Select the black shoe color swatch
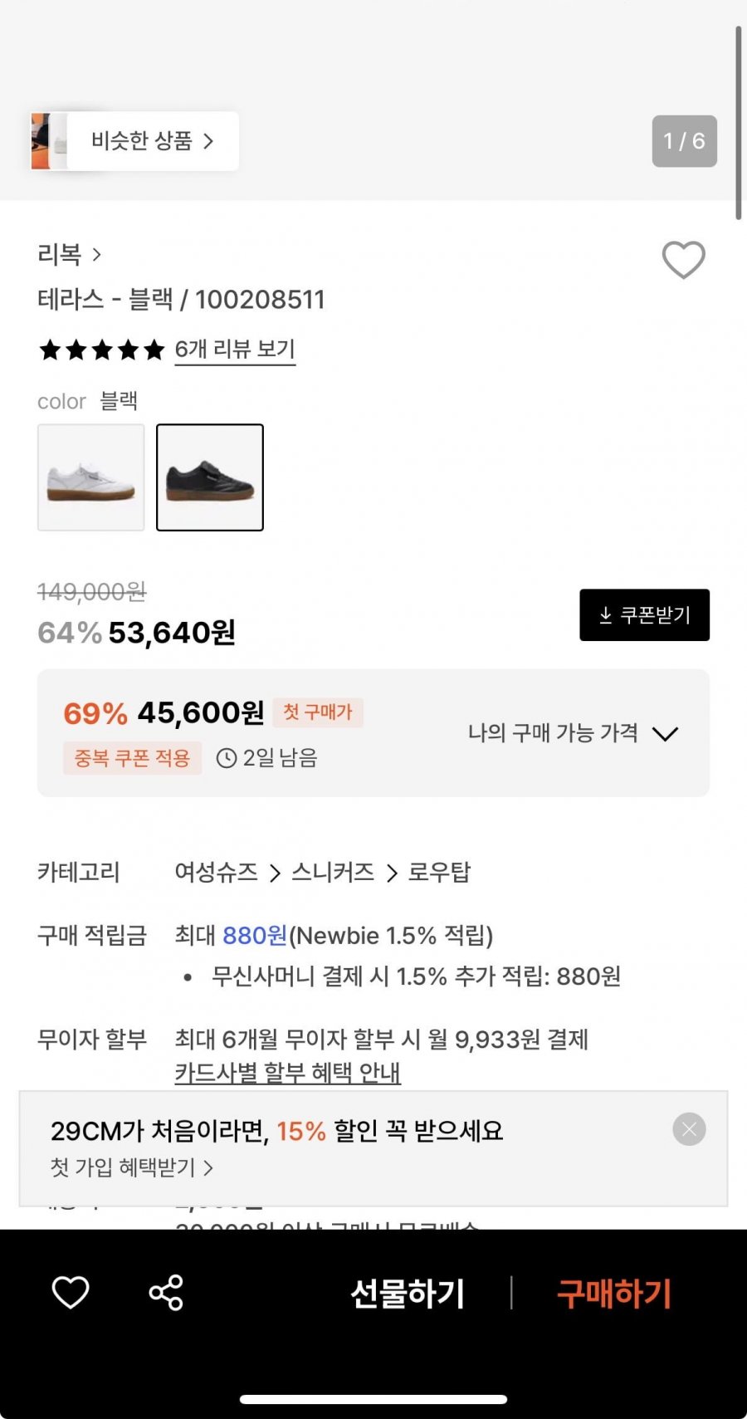The width and height of the screenshot is (747, 1419). pyautogui.click(x=210, y=477)
